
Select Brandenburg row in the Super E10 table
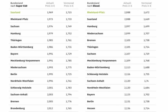click(x=18, y=108)
